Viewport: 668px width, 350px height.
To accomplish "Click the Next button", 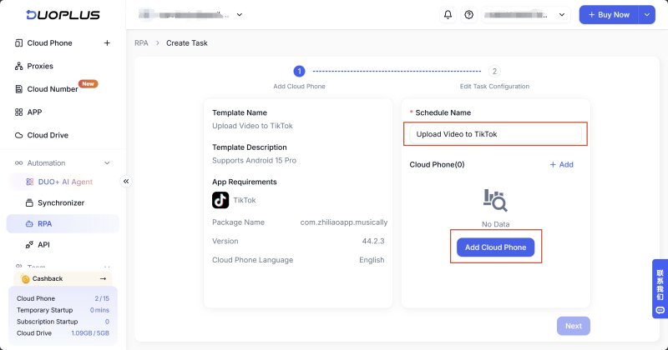I will tap(574, 326).
